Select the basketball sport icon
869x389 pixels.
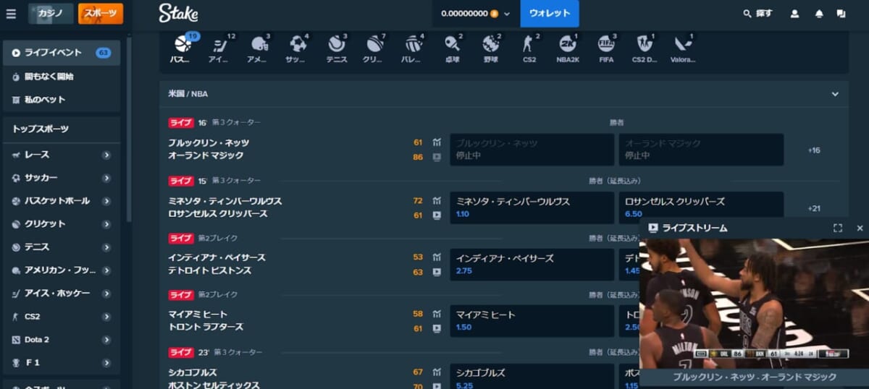tap(183, 46)
